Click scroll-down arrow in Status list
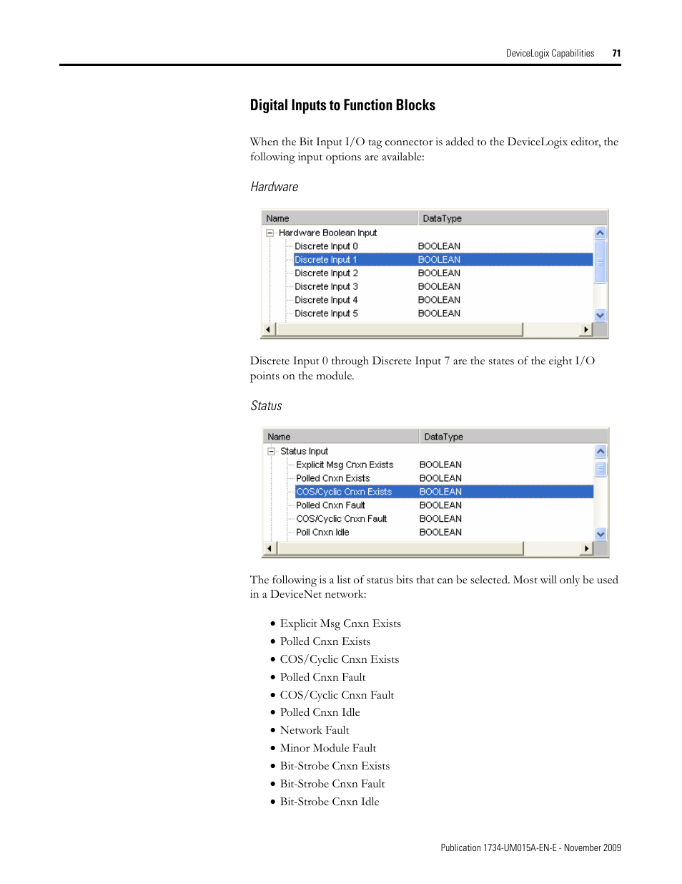682x884 pixels. pos(601,534)
